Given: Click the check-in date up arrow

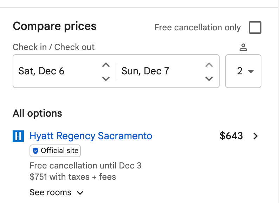Looking at the screenshot, I should [106, 64].
